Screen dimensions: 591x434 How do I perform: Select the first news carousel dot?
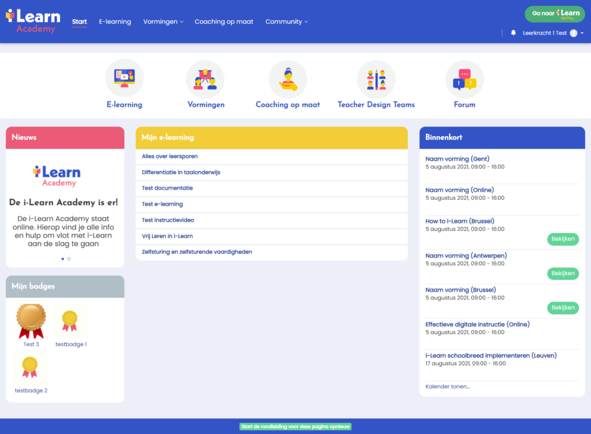(x=62, y=259)
